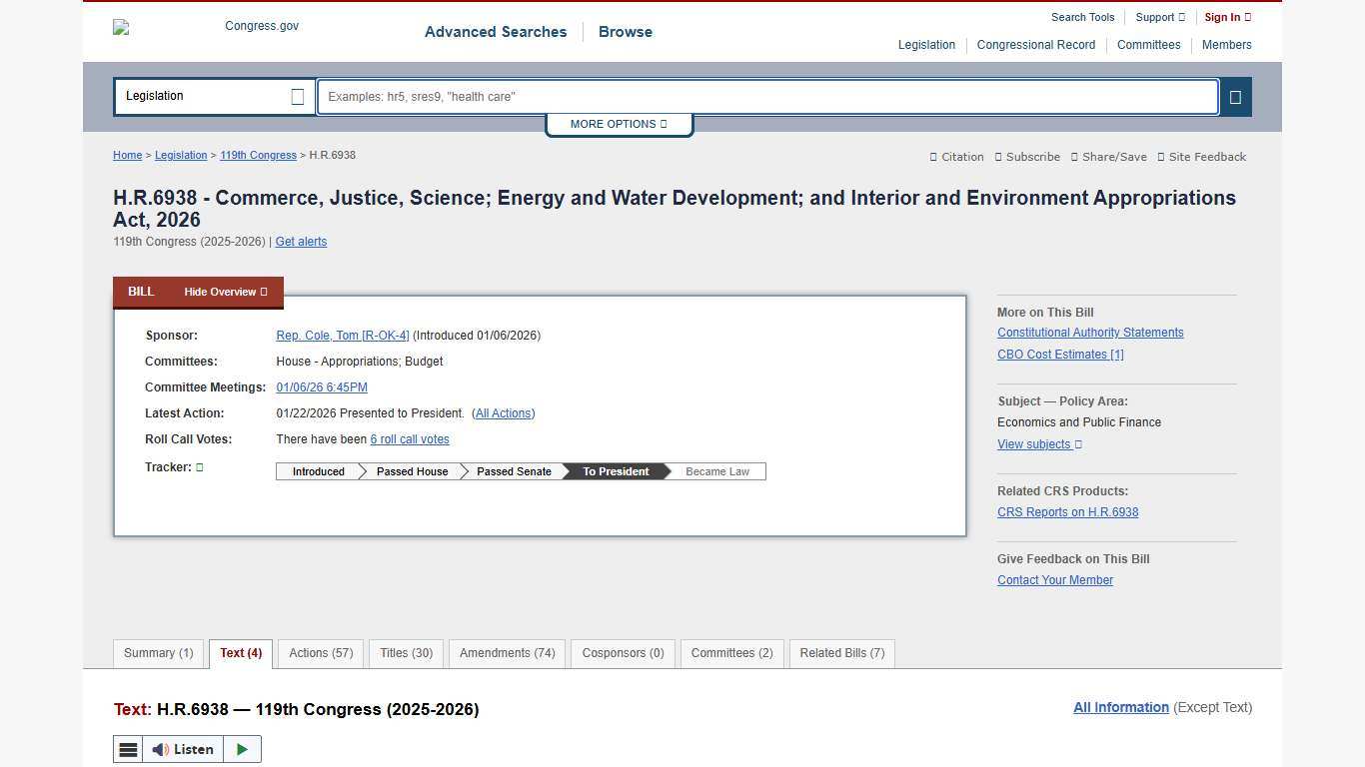Follow the Rep. Cole, Tom sponsor link

(343, 336)
